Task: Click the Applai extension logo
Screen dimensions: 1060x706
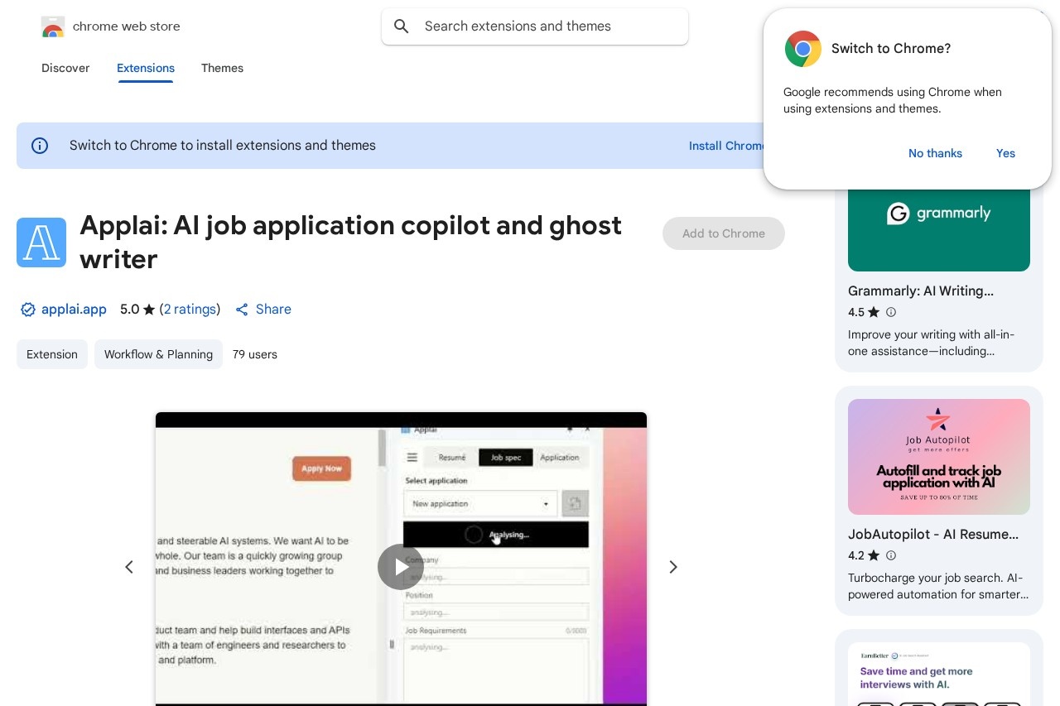Action: pos(41,243)
